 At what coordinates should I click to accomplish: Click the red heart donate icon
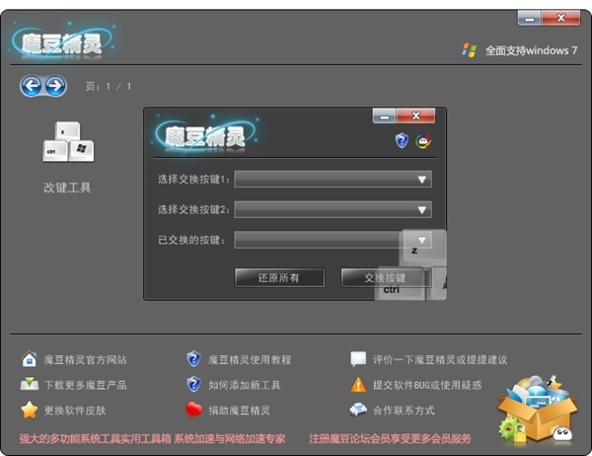pyautogui.click(x=193, y=410)
